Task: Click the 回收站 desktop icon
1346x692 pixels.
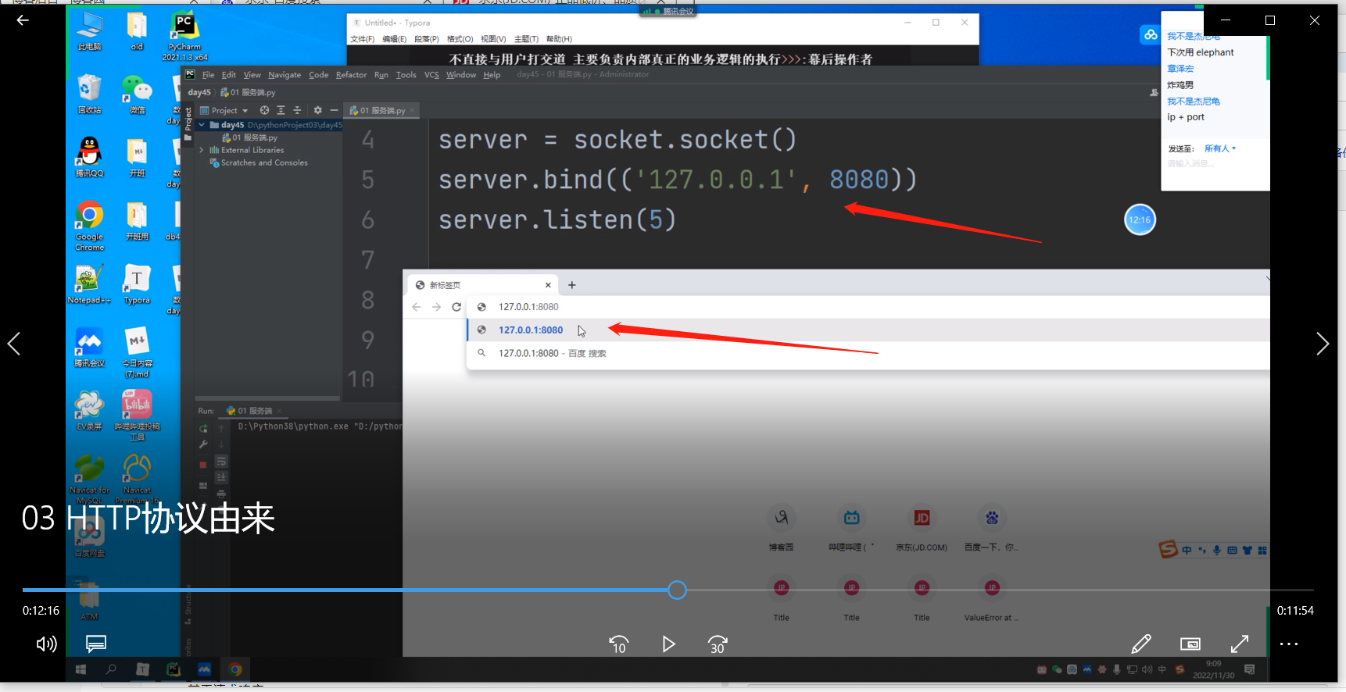Action: point(89,95)
